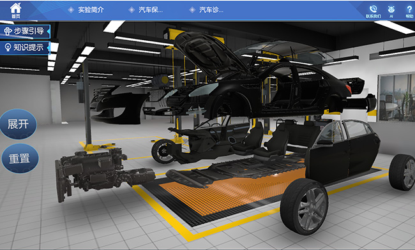This screenshot has height=250, width=415.
Task: Click the guide icon in 步骤引导
Action: coord(8,31)
